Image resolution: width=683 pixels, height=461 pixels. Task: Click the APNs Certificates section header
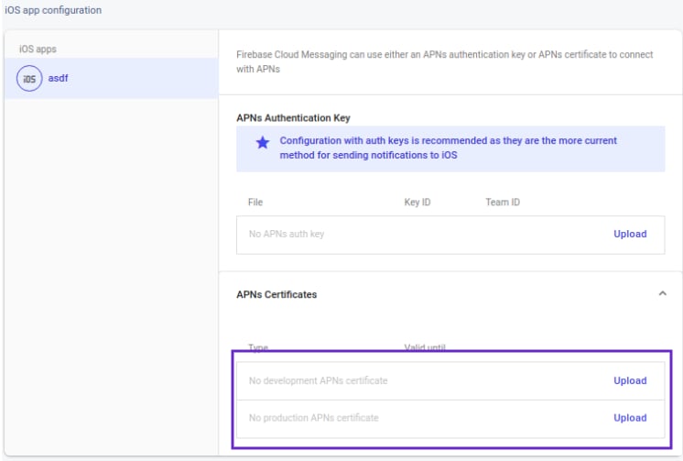(x=276, y=294)
